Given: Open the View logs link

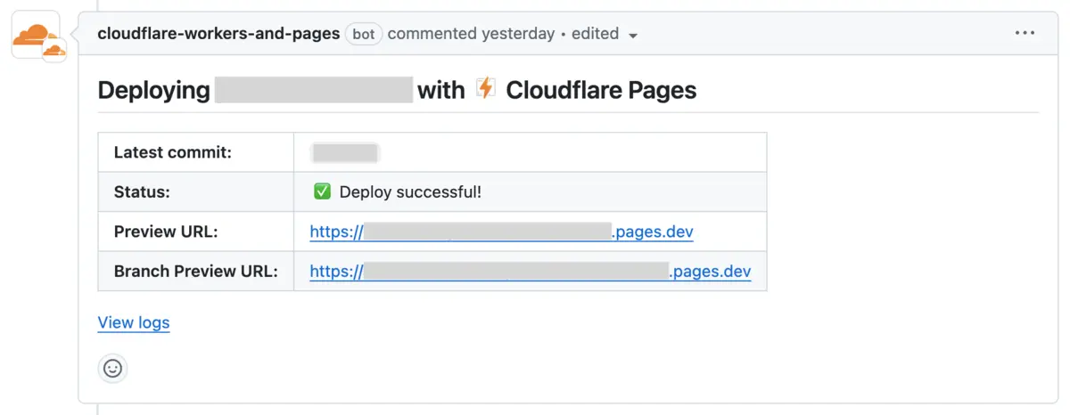Looking at the screenshot, I should click(134, 322).
